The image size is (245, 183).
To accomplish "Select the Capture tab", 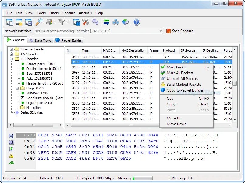I will click(16, 40).
